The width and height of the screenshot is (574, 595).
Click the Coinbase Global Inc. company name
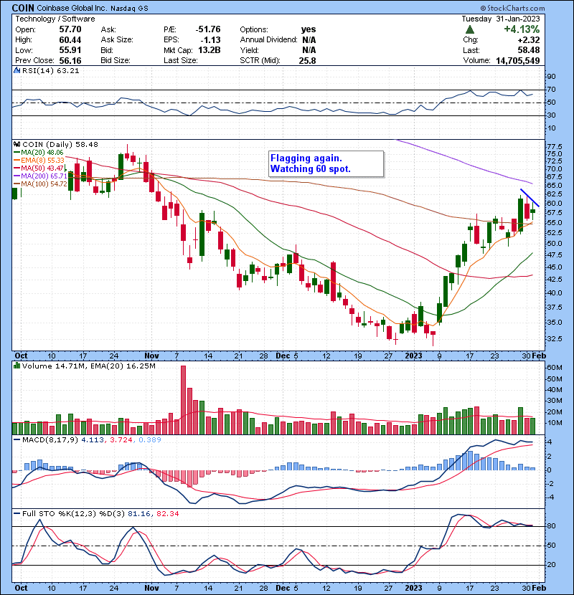tap(72, 8)
